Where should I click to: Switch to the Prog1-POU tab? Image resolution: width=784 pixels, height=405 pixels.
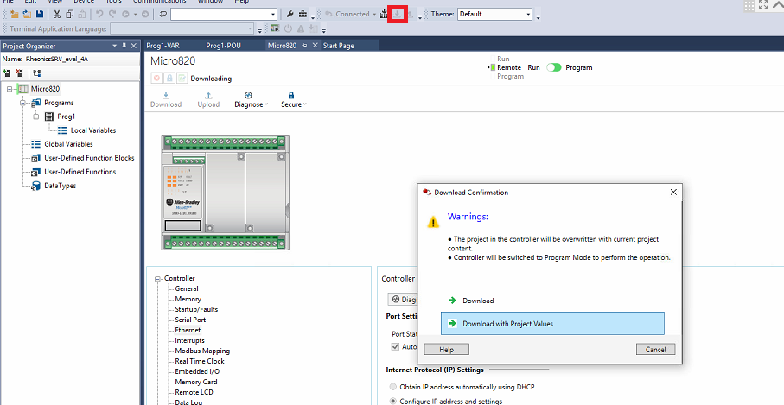click(223, 46)
